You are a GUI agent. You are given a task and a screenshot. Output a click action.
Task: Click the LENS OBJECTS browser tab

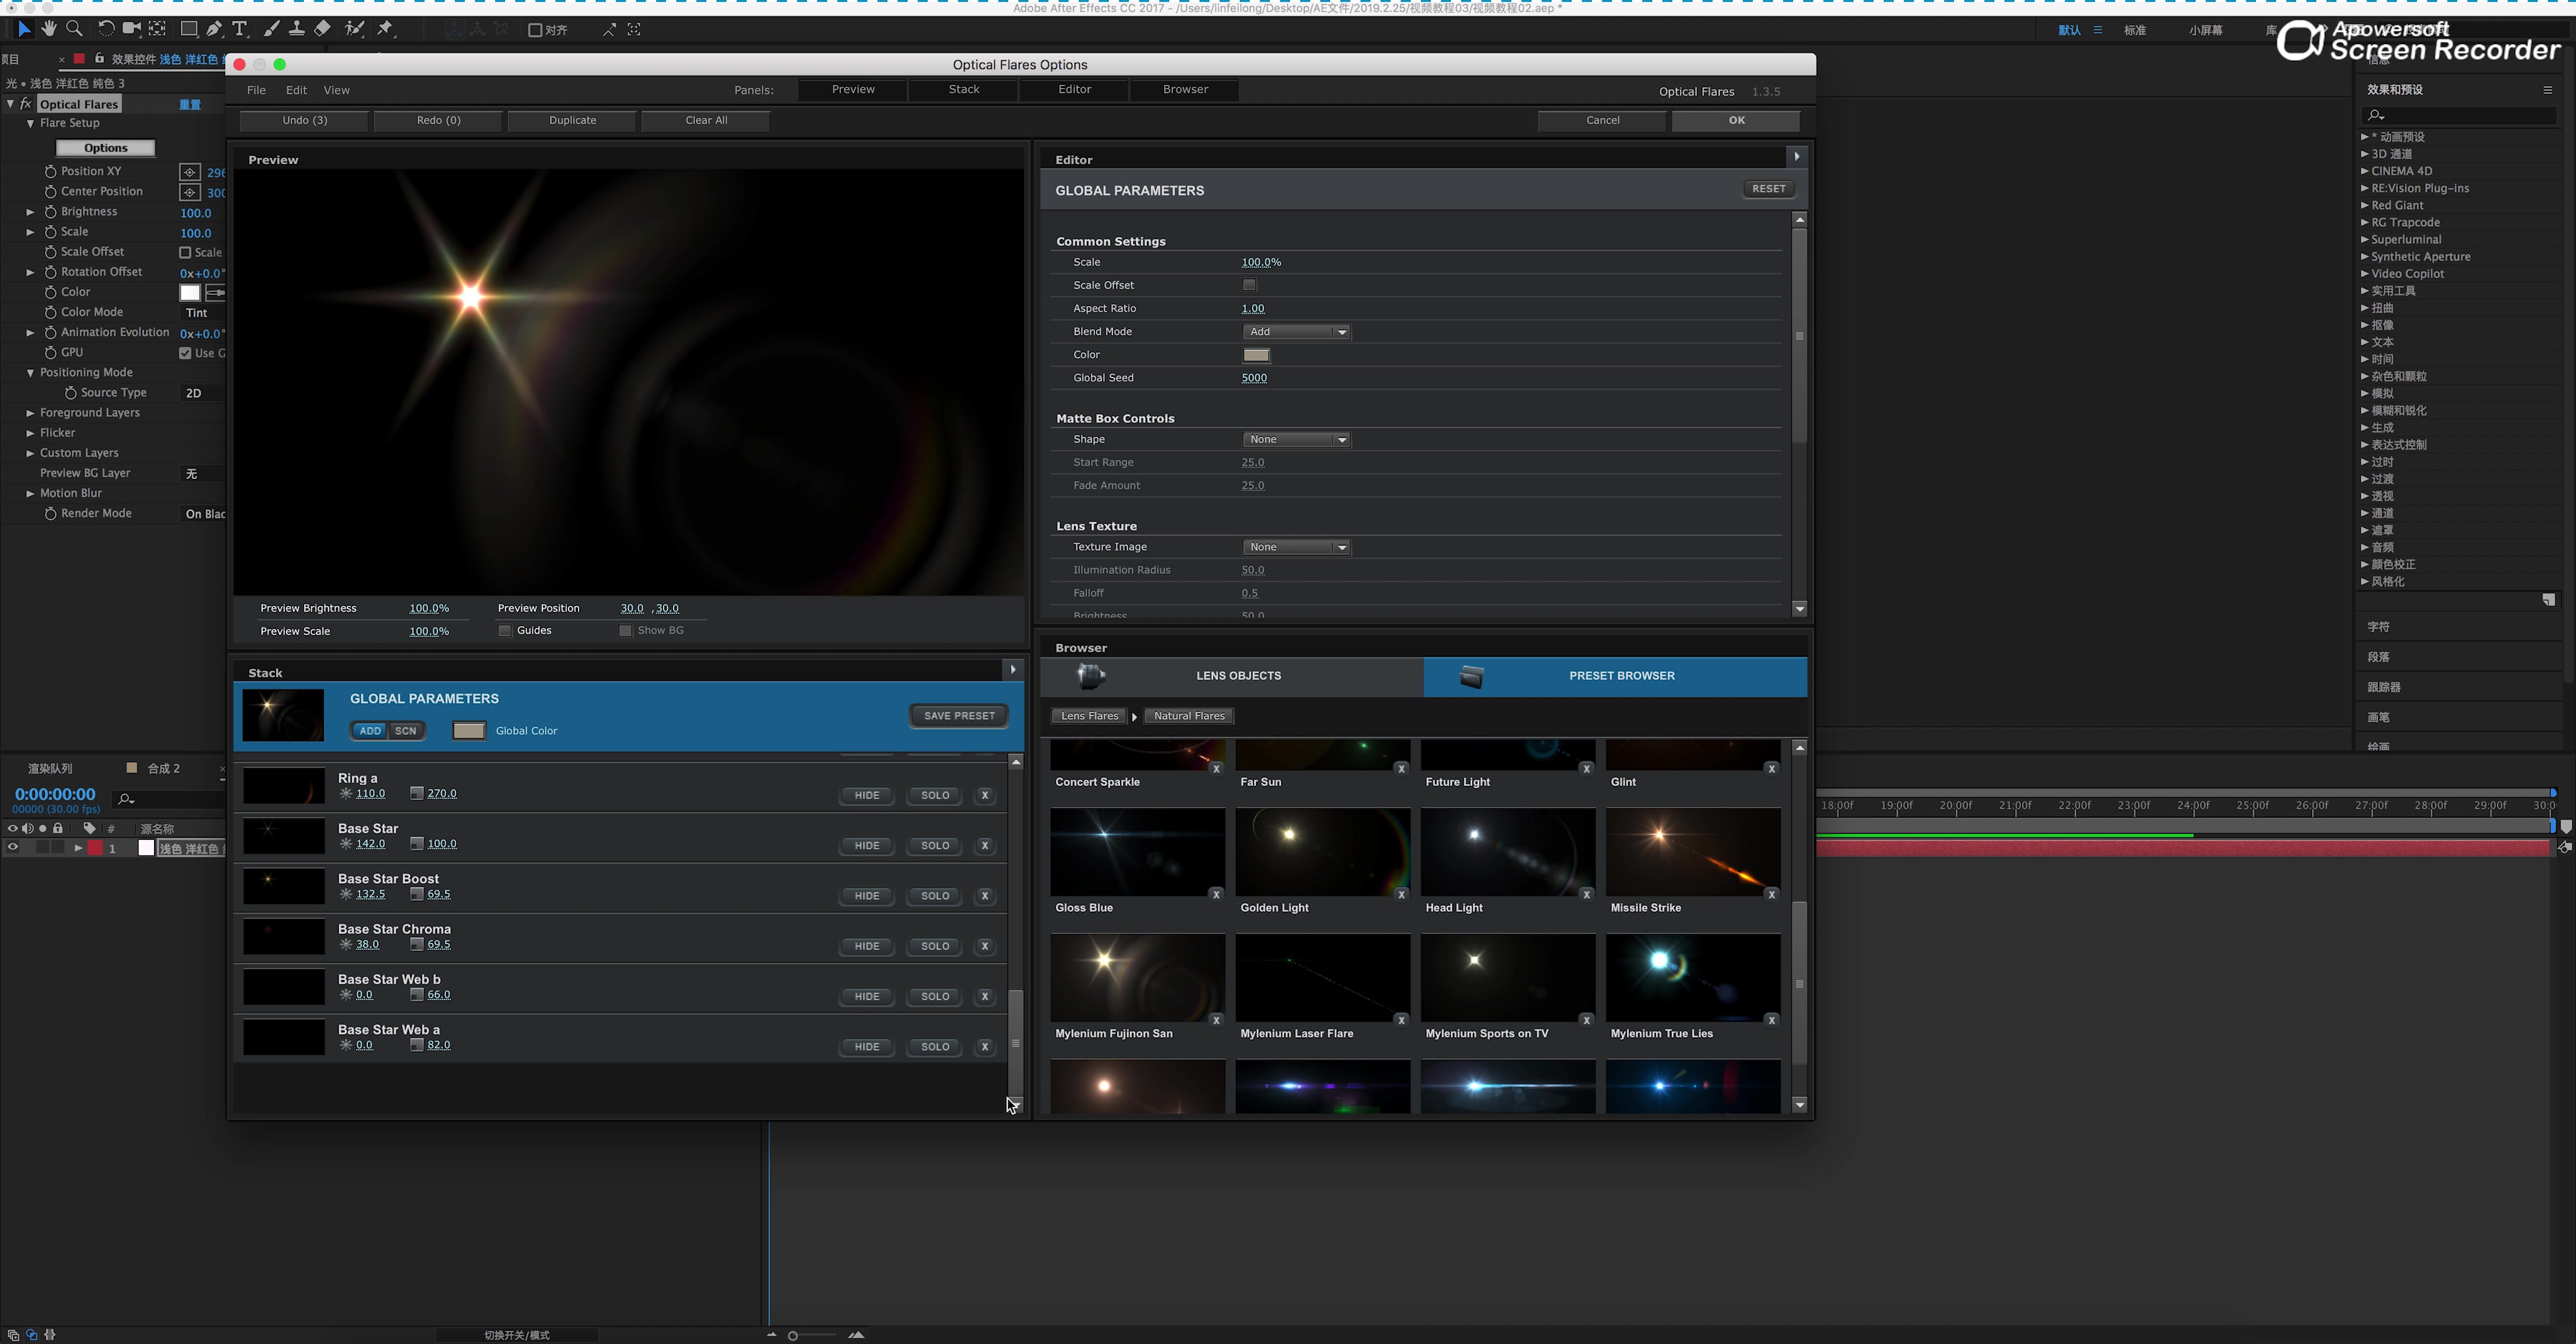click(1237, 675)
